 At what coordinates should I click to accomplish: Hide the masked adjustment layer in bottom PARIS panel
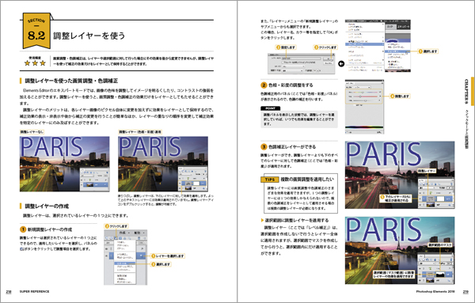tap(420, 275)
